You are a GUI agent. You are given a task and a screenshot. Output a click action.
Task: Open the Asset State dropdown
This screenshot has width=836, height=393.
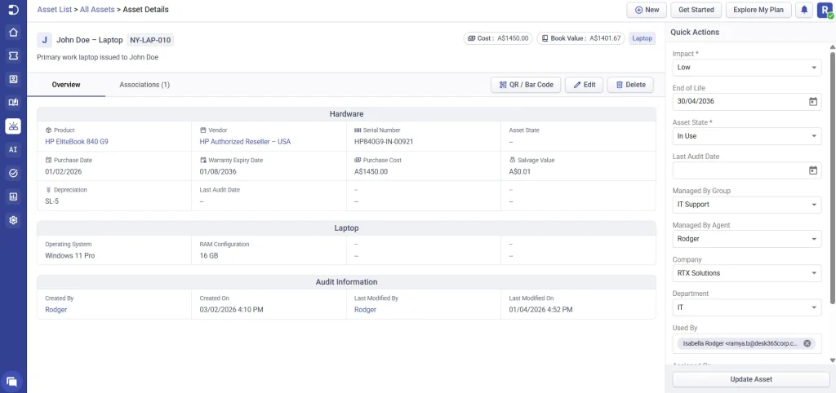746,136
